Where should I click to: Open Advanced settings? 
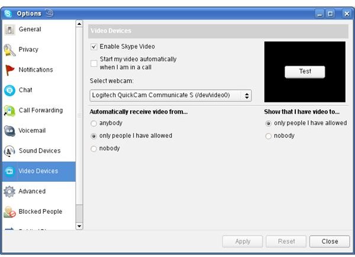click(38, 191)
